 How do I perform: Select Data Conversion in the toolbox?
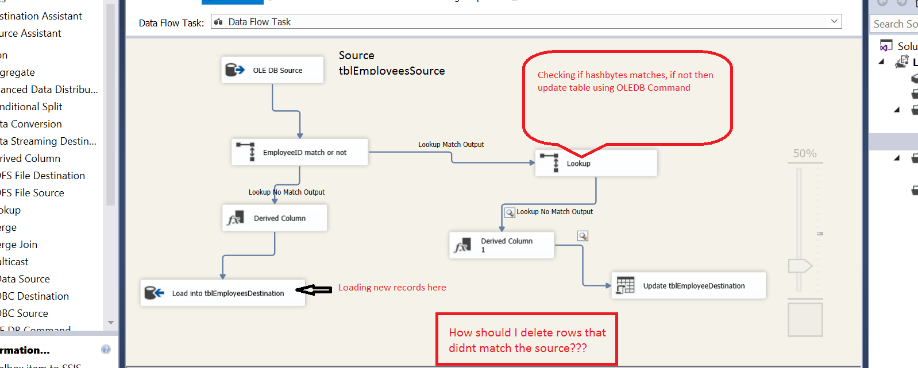[30, 124]
